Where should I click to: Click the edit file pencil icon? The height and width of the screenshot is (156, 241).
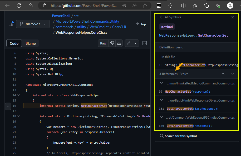pyautogui.click(x=128, y=43)
